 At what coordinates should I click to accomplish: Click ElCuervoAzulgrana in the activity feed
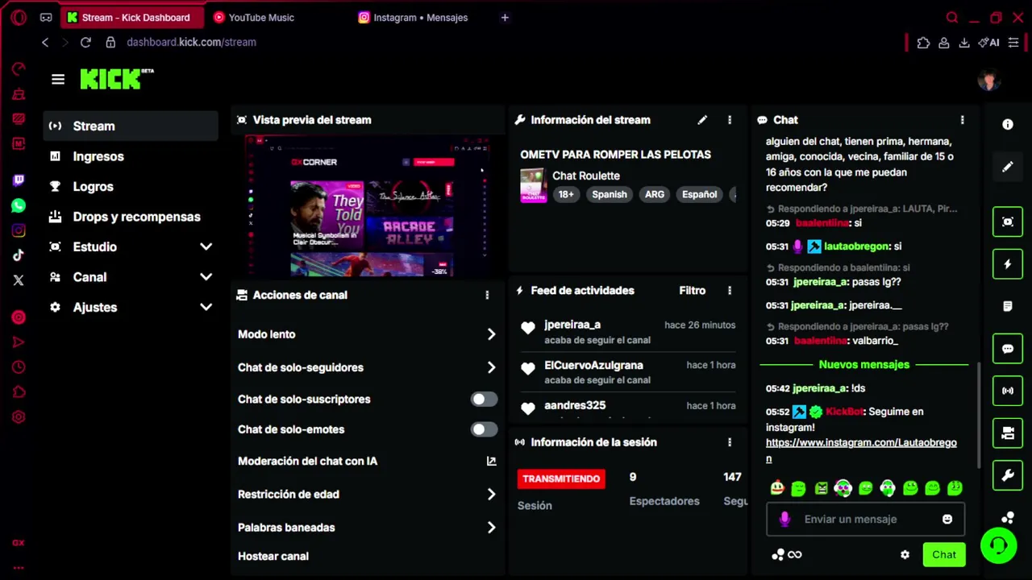pos(593,365)
